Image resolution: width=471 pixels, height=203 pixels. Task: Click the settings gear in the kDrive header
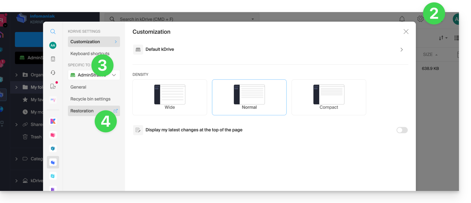click(420, 19)
